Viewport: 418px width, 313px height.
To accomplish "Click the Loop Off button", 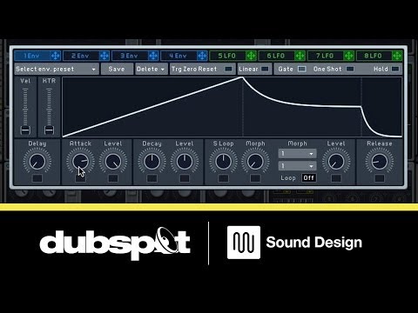I will coord(308,177).
